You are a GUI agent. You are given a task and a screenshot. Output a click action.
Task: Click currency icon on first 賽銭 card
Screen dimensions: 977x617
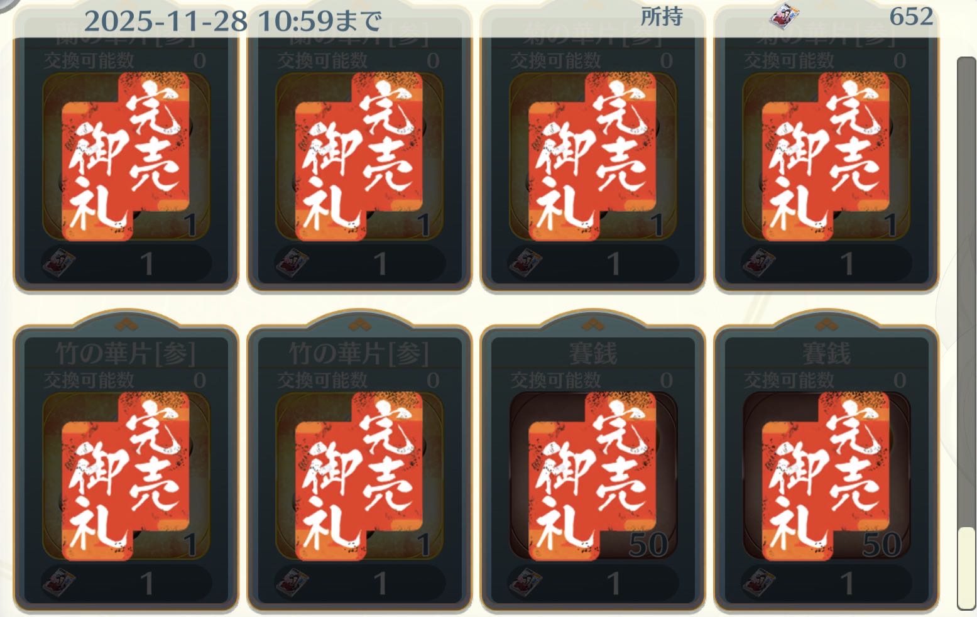tap(526, 583)
